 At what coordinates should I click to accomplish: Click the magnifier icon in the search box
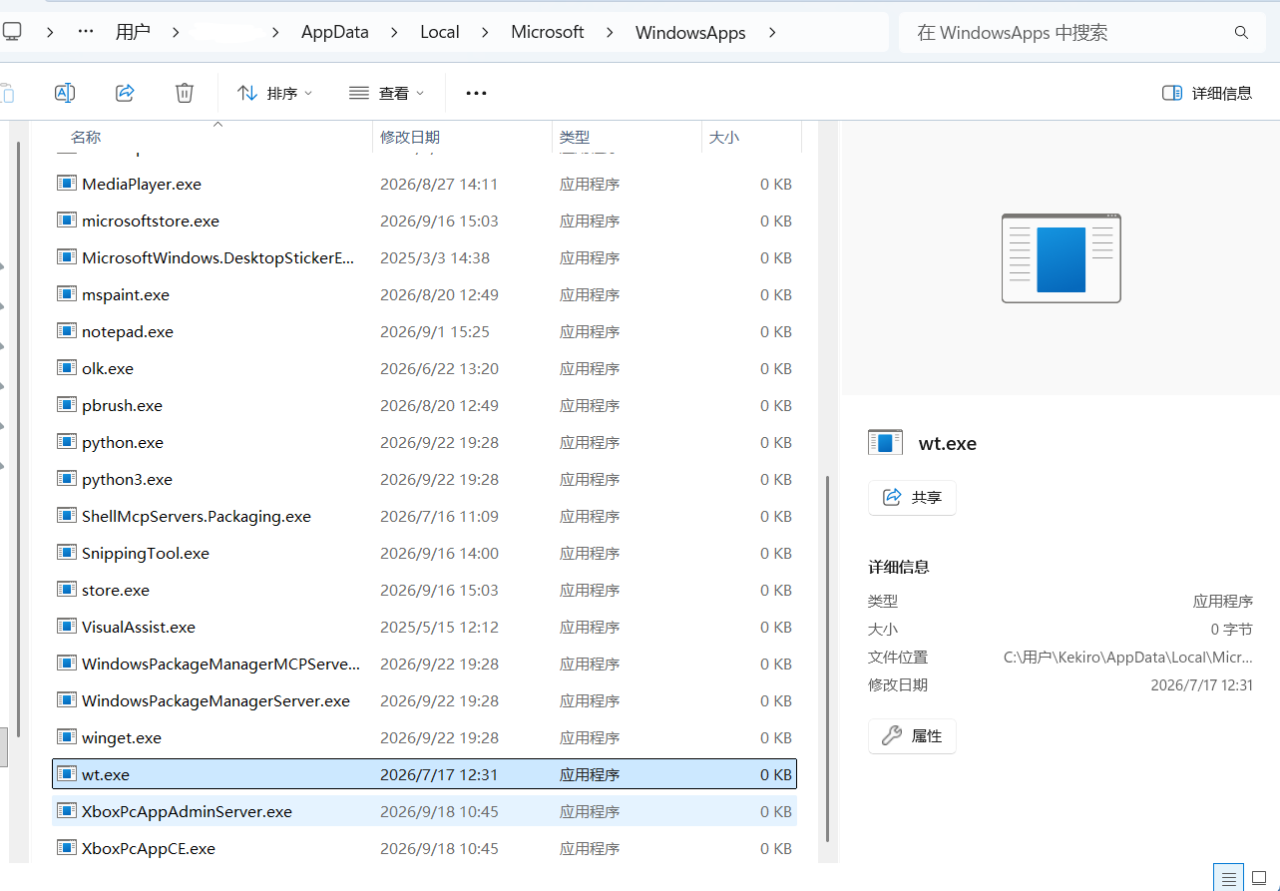(1242, 33)
